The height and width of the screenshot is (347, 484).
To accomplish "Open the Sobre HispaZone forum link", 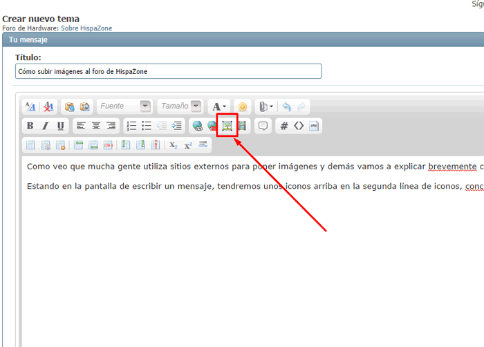I will pyautogui.click(x=89, y=28).
